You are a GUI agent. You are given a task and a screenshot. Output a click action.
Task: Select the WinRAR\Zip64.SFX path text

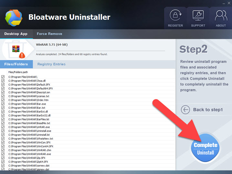click(28, 162)
